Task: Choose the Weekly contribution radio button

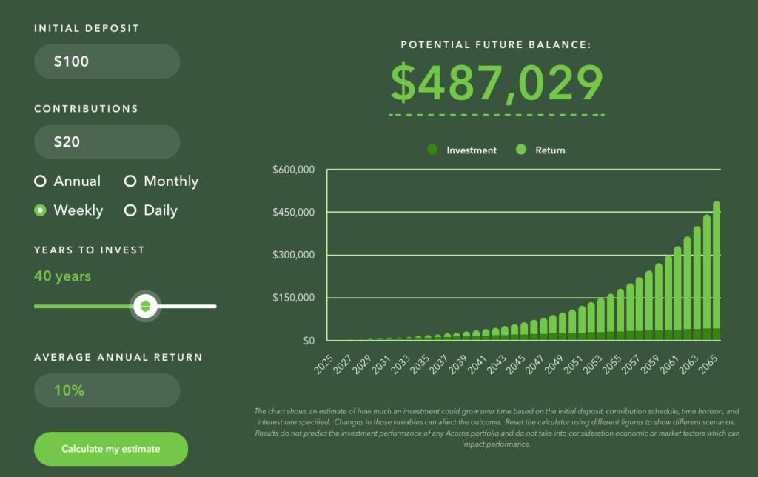Action: [x=40, y=210]
